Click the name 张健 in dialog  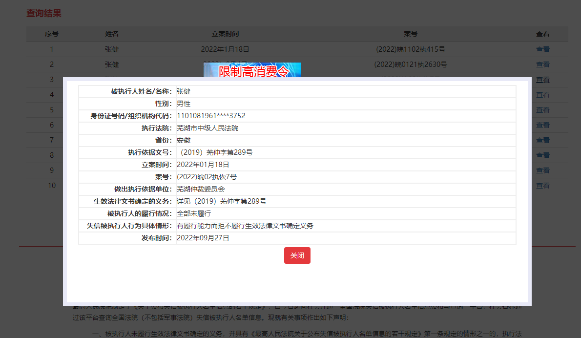click(x=184, y=91)
